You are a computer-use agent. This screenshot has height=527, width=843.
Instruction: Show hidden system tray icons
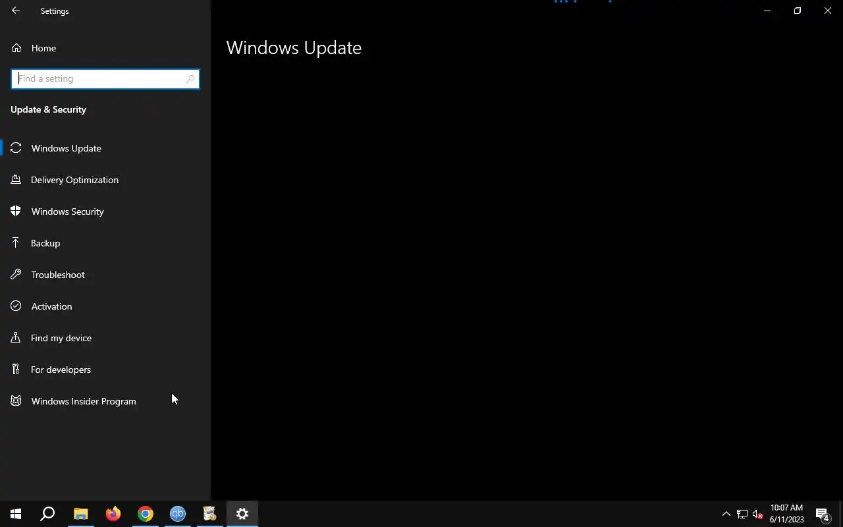pos(726,514)
